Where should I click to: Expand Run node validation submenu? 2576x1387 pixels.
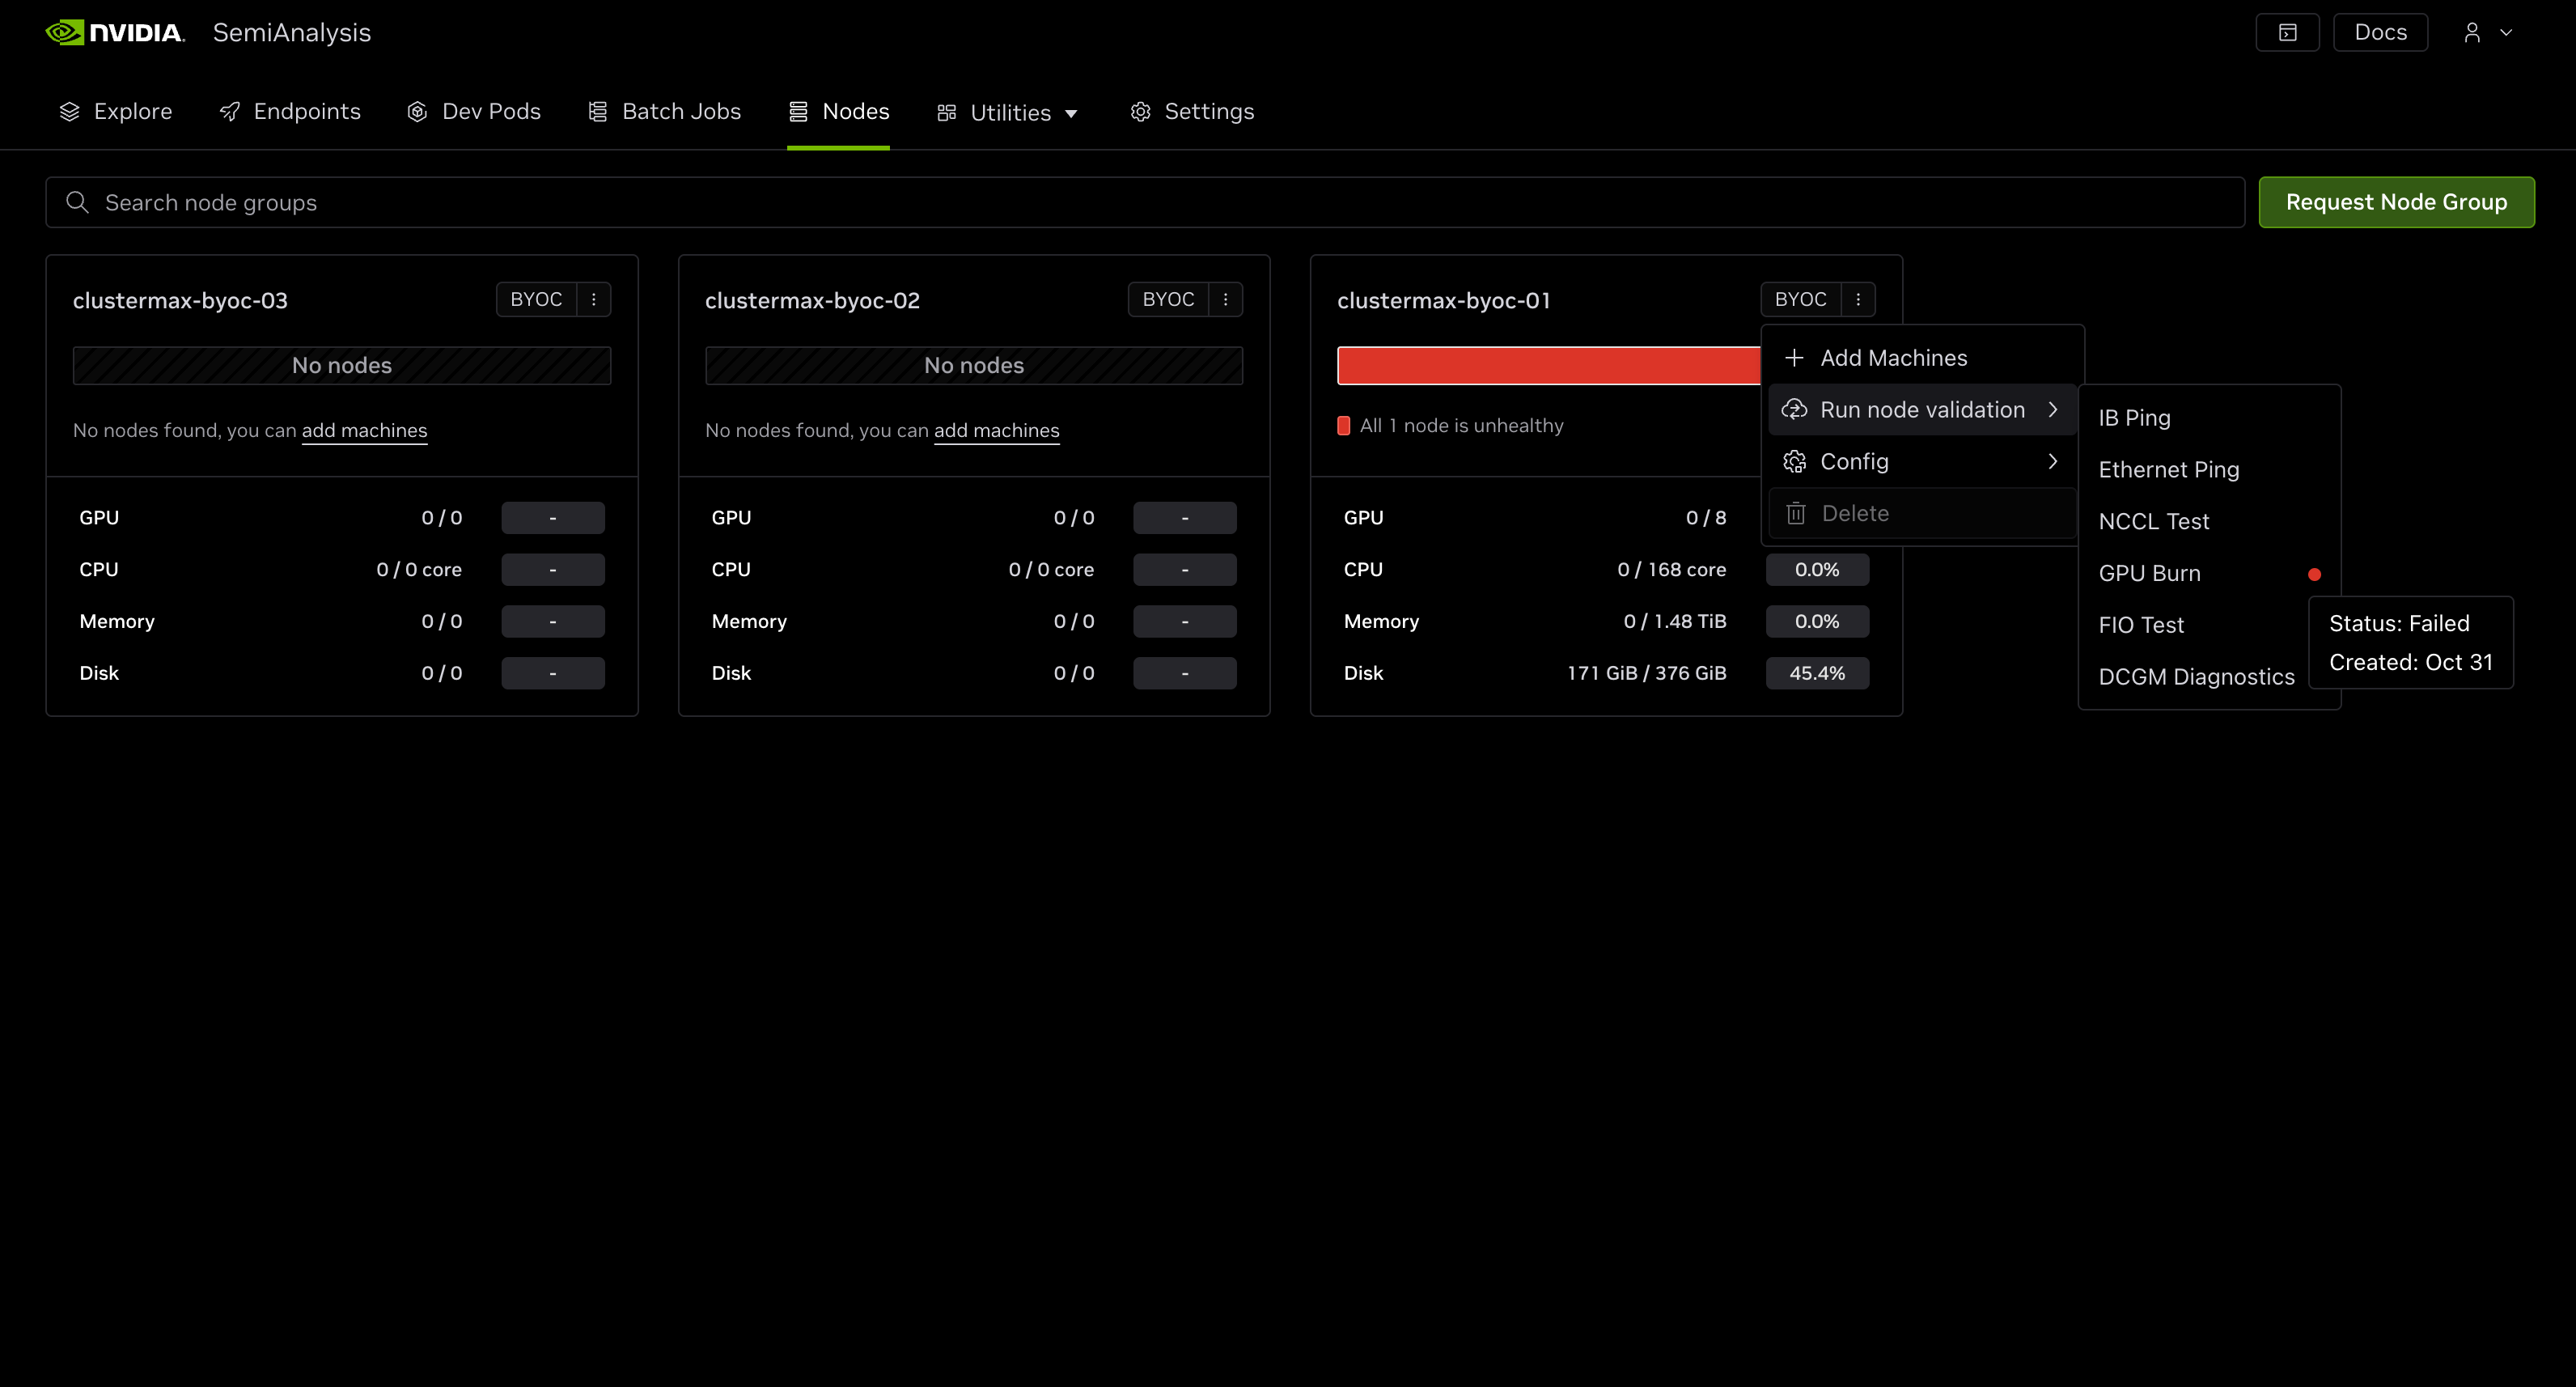(x=1921, y=409)
